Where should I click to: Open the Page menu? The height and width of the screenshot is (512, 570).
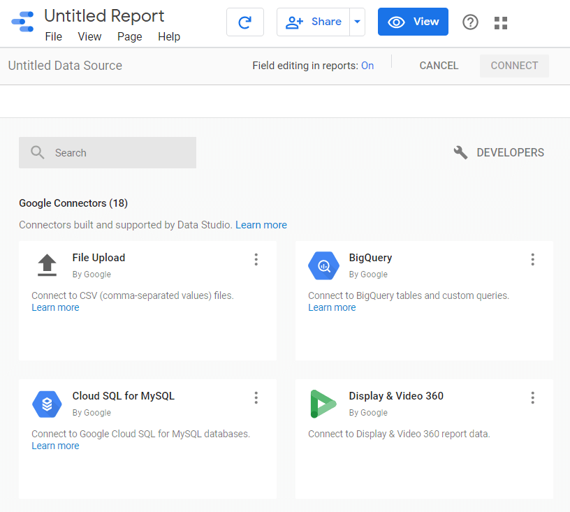click(130, 36)
